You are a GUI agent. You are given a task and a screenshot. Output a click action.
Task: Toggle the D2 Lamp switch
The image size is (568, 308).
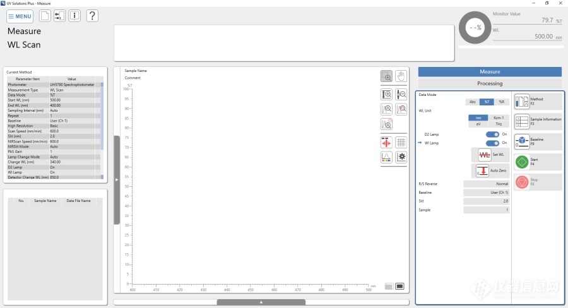pyautogui.click(x=492, y=134)
